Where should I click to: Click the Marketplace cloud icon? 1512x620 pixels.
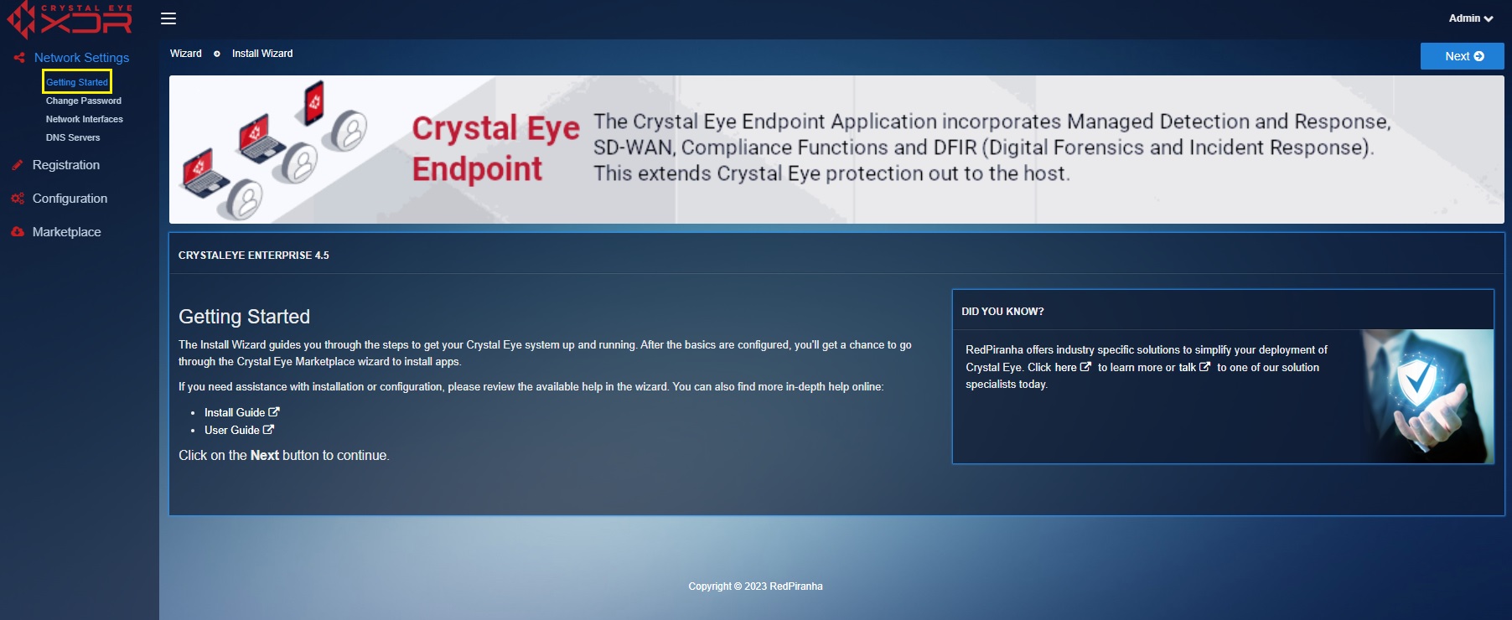click(18, 232)
